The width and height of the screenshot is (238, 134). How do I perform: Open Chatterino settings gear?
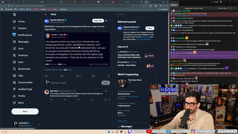coord(221,1)
